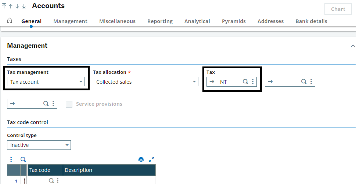This screenshot has width=356, height=184.
Task: Open Control type dropdown
Action: 39,145
